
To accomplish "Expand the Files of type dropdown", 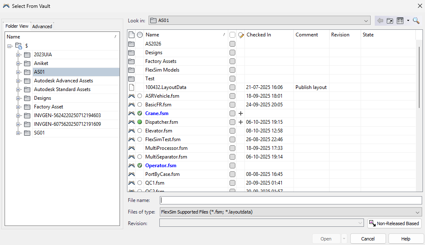I will [418, 212].
